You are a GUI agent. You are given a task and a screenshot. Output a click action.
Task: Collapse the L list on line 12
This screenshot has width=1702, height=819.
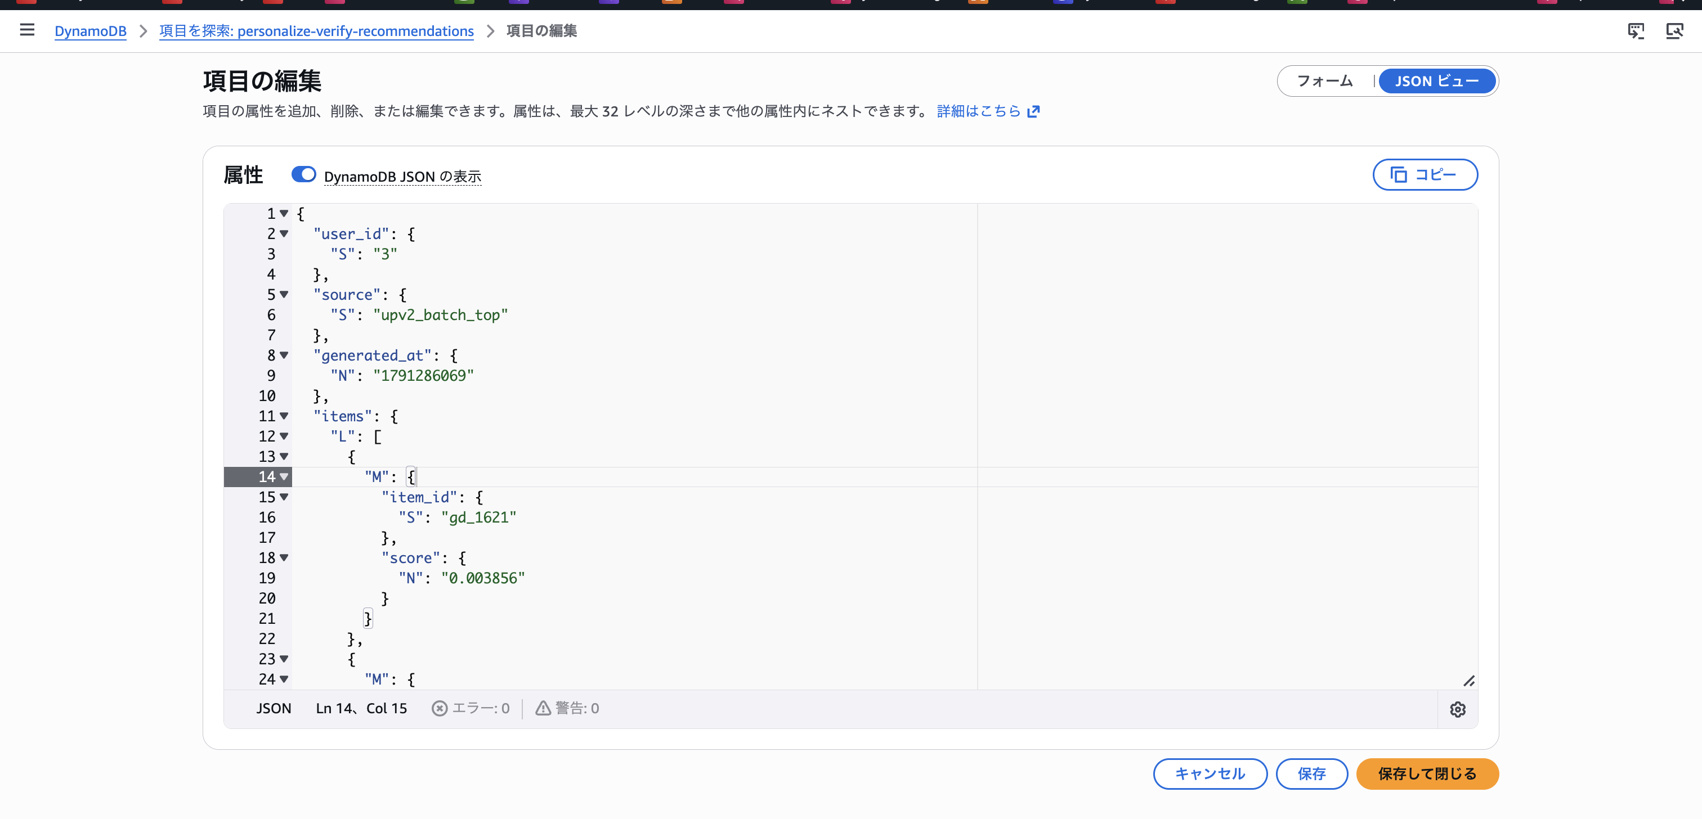coord(284,436)
